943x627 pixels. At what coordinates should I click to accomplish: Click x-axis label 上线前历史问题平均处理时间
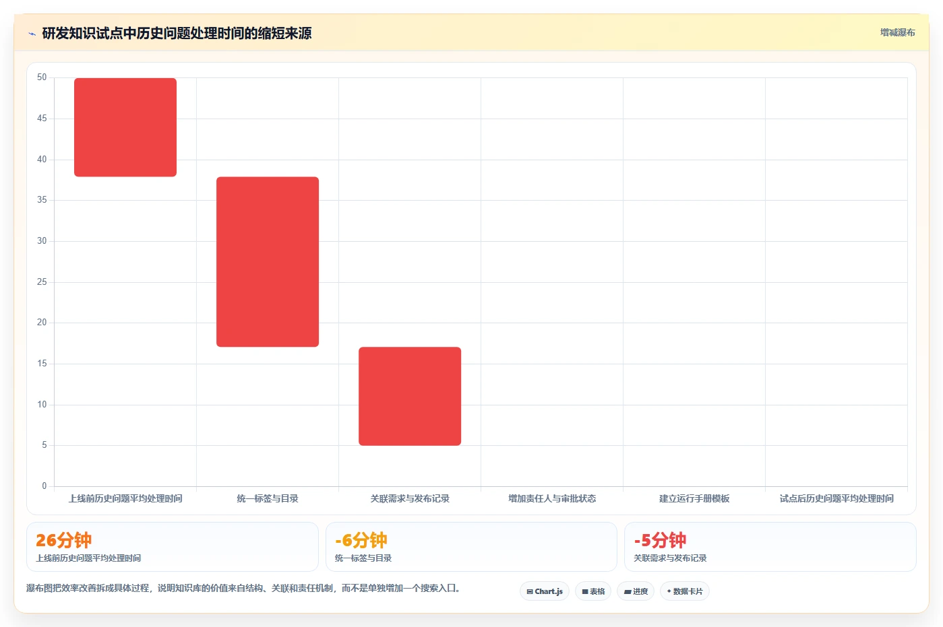click(125, 498)
